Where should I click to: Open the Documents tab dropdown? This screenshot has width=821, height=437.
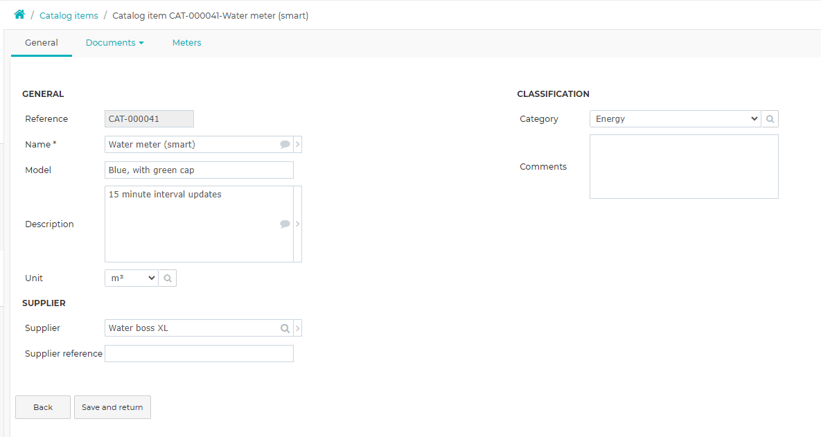coord(115,43)
